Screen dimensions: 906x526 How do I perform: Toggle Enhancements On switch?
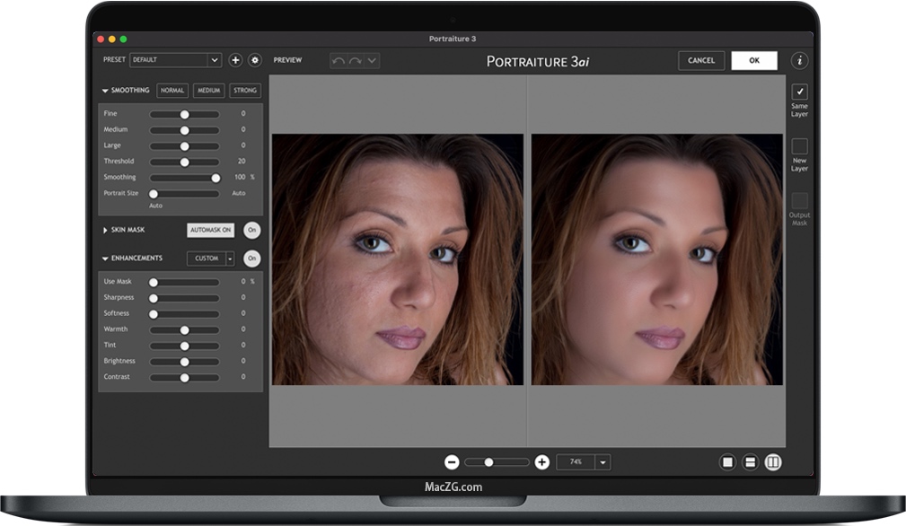tap(252, 259)
